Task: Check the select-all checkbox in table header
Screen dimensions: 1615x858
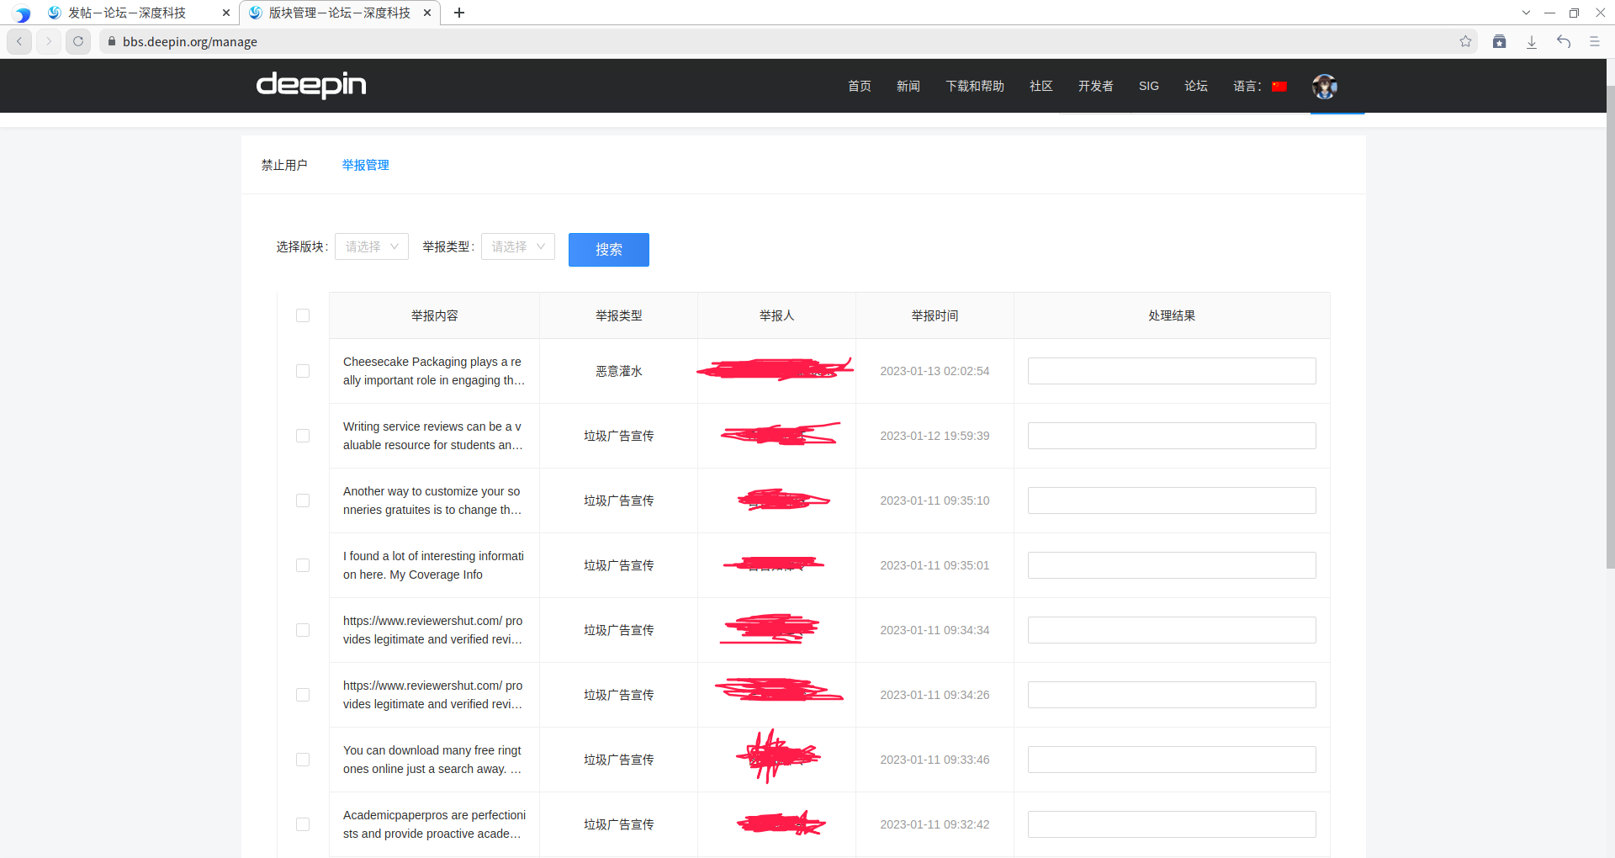Action: tap(303, 315)
